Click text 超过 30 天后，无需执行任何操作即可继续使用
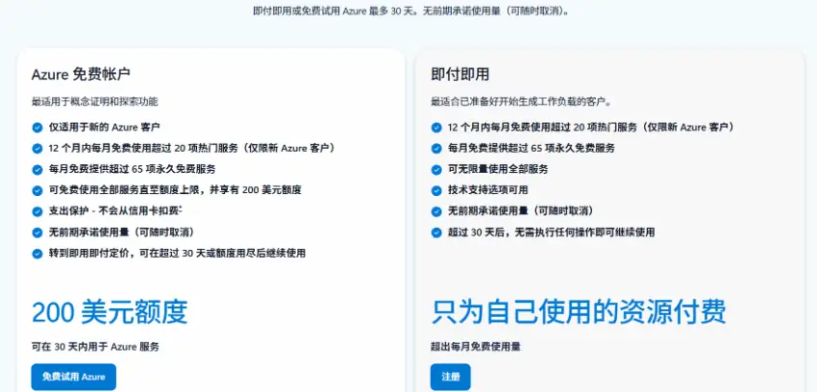817x392 pixels. tap(552, 233)
